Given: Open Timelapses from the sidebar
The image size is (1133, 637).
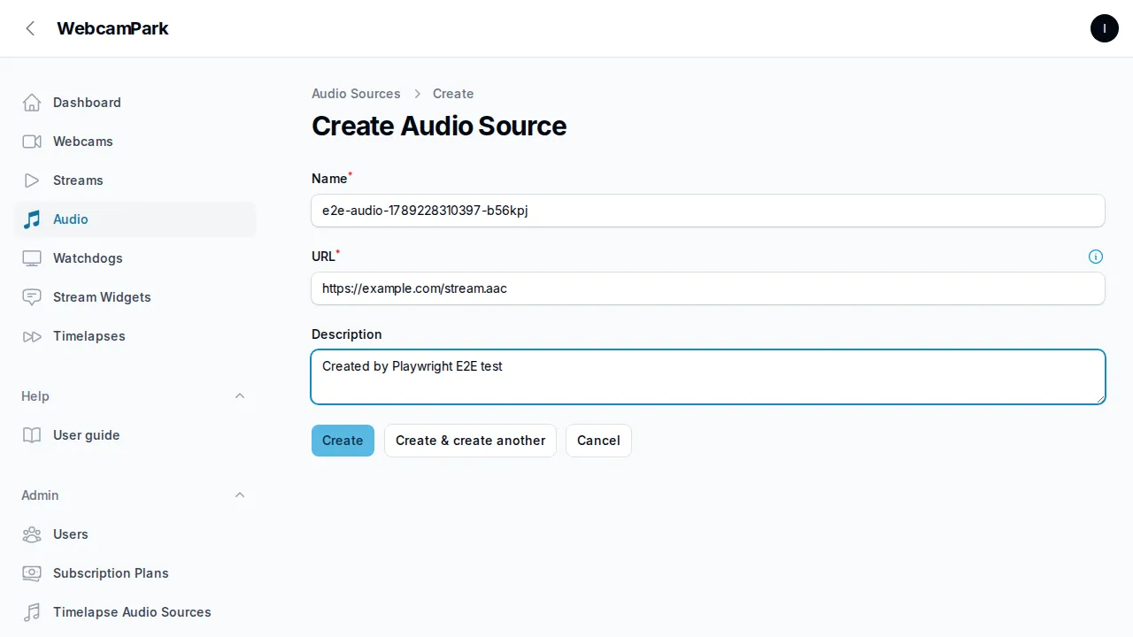Looking at the screenshot, I should point(135,336).
